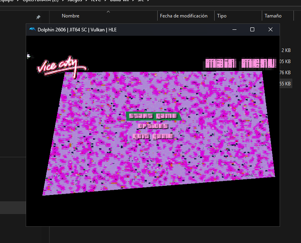Open the build-wii folder in Explorer breadcrumb
Image resolution: width=301 pixels, height=243 pixels.
click(x=119, y=1)
